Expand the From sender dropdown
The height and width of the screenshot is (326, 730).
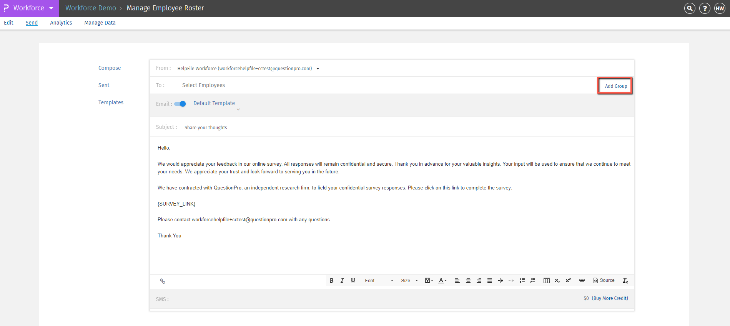pyautogui.click(x=318, y=69)
